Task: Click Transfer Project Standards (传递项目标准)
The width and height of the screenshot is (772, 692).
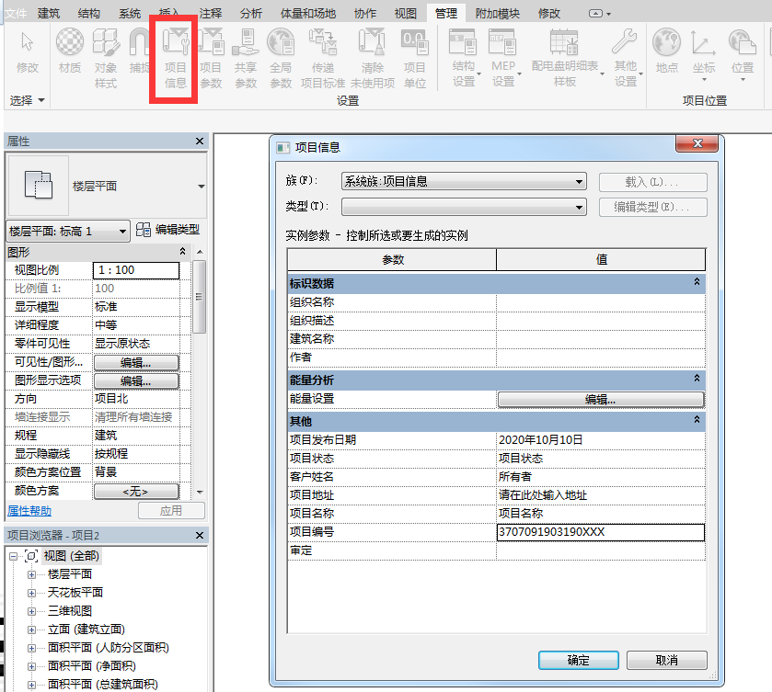Action: [323, 58]
